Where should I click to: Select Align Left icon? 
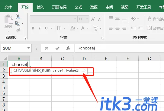click(111, 28)
